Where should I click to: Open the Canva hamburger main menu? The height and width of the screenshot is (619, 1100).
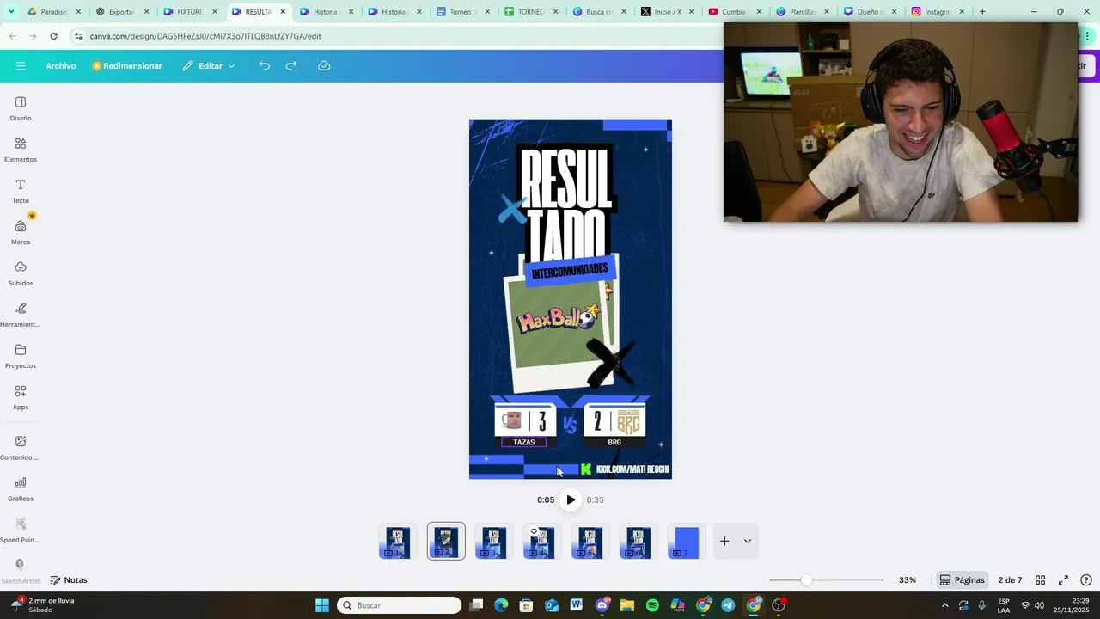21,65
